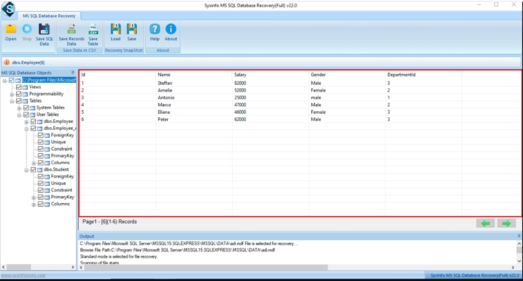523x281 pixels.
Task: Pin the Output panel
Action: [519, 236]
